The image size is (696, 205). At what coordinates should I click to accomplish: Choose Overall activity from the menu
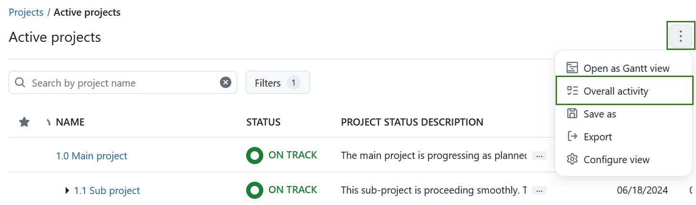616,91
